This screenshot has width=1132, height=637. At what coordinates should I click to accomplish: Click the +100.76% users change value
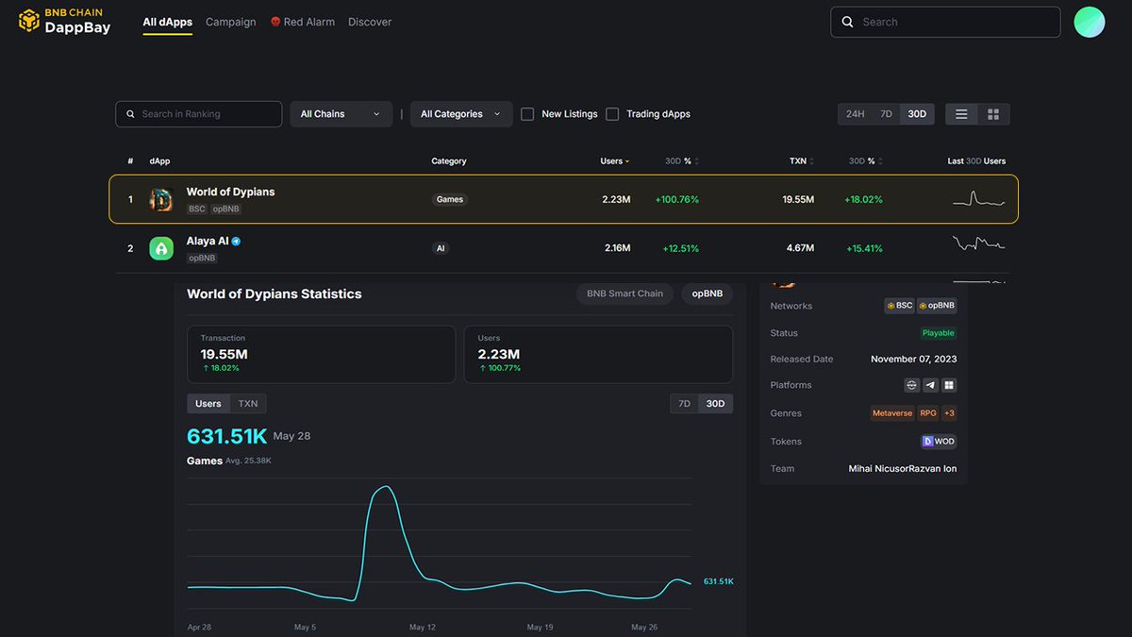(x=676, y=199)
